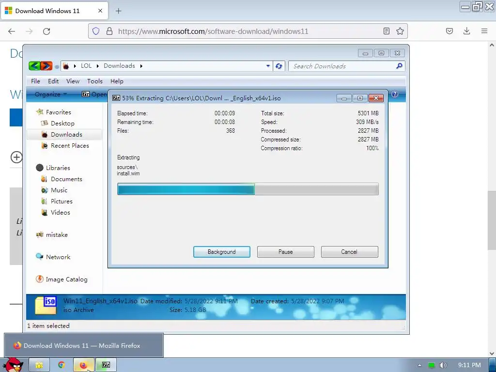Click the volume speaker tray icon
The height and width of the screenshot is (372, 496).
[x=443, y=365]
